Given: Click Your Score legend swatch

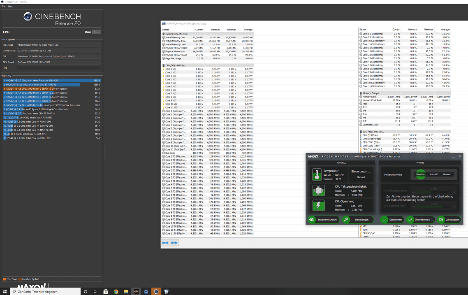Looking at the screenshot, I should (x=4, y=279).
